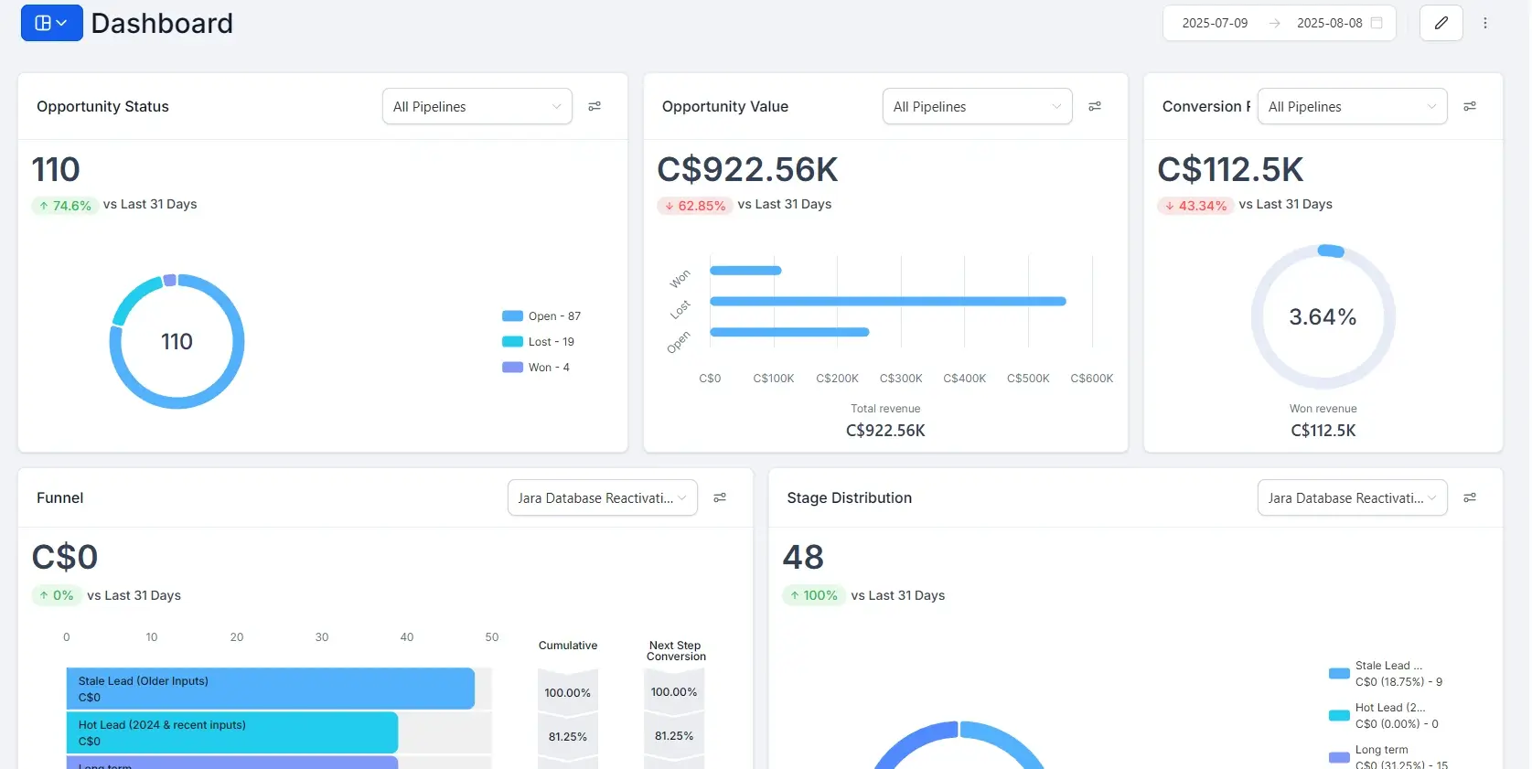The image size is (1532, 769).
Task: Click the Hot Lead (2024 & recent inputs) bar
Action: (232, 732)
